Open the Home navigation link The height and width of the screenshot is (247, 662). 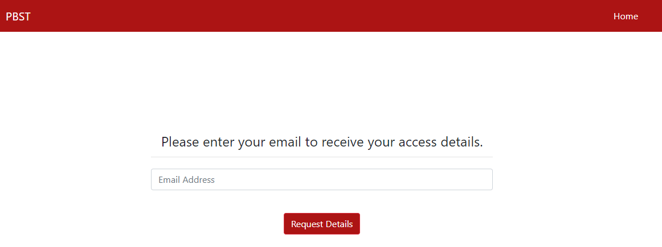point(626,16)
